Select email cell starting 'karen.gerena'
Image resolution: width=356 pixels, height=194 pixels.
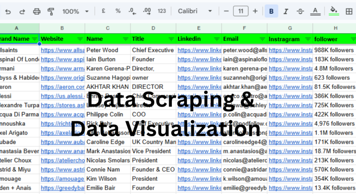(244, 68)
